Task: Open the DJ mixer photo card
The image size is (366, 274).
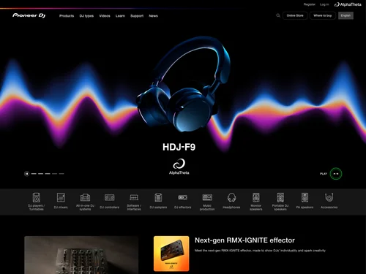Action: point(81,255)
